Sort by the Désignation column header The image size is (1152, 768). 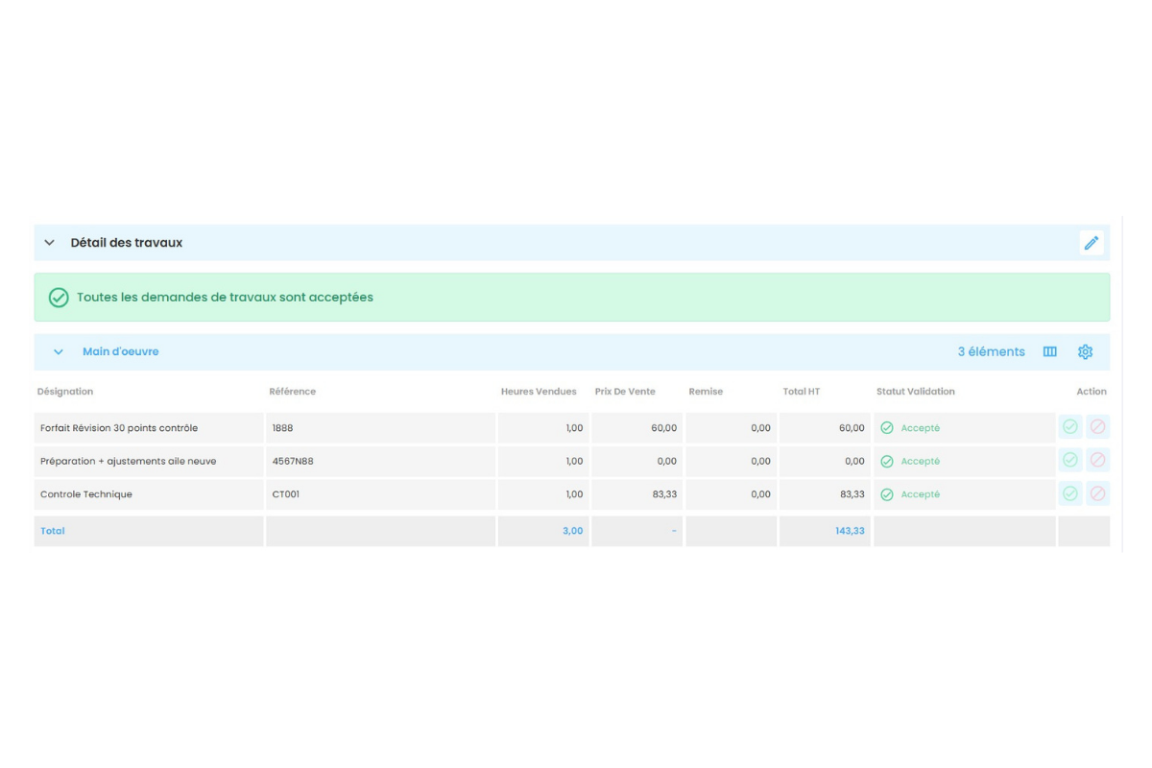pyautogui.click(x=65, y=392)
